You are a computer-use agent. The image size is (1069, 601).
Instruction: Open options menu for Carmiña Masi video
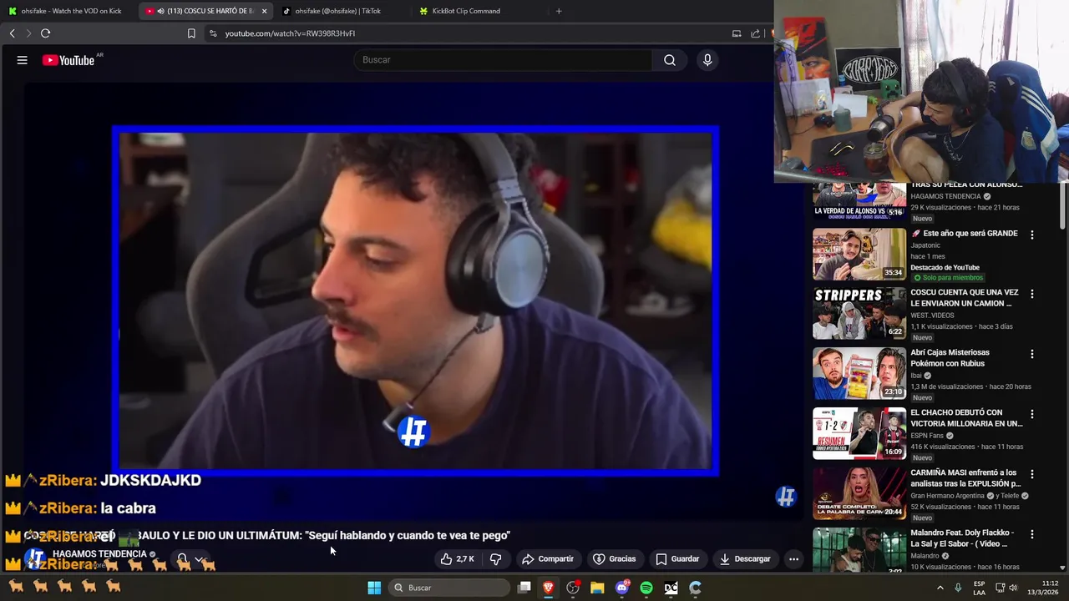click(x=1032, y=474)
